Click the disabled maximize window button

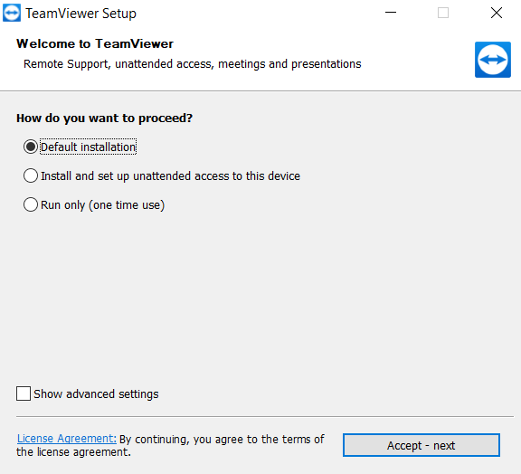[x=443, y=13]
